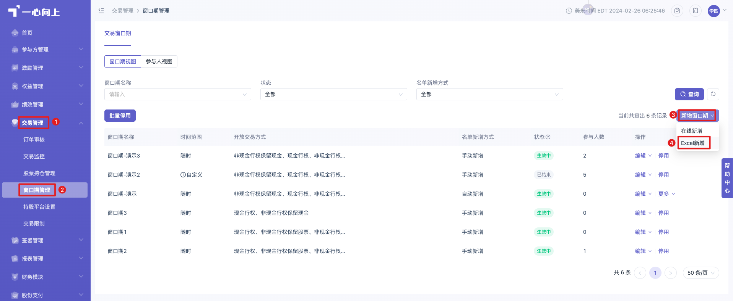Go to previous page arrow

[x=640, y=273]
